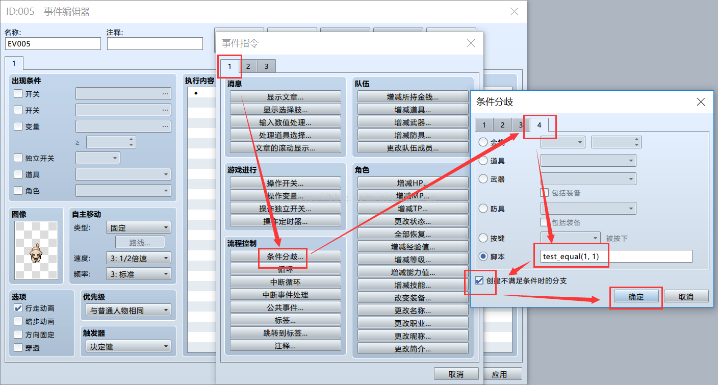Enable the first 开关 condition checkbox
This screenshot has height=385, width=718.
coord(18,94)
